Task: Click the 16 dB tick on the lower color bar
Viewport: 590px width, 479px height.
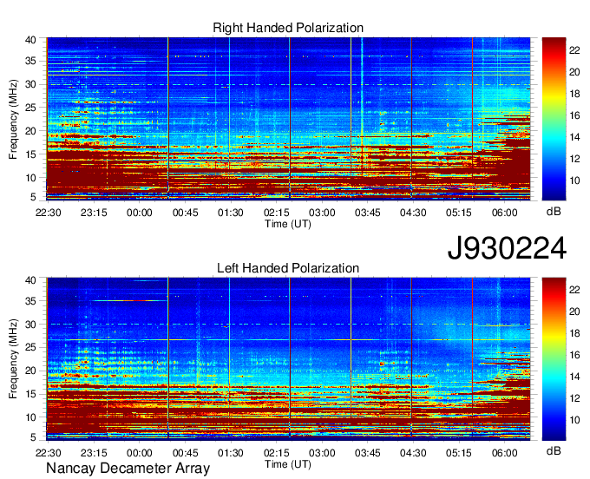Action: point(574,355)
